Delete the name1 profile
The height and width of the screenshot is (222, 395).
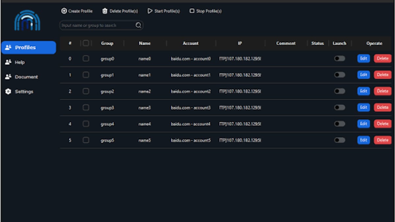[x=382, y=75]
